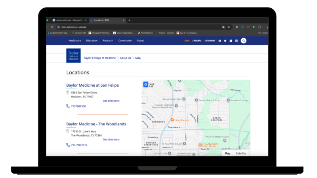Click the St Paul AME Church marker
This screenshot has height=178, width=317.
click(x=184, y=144)
